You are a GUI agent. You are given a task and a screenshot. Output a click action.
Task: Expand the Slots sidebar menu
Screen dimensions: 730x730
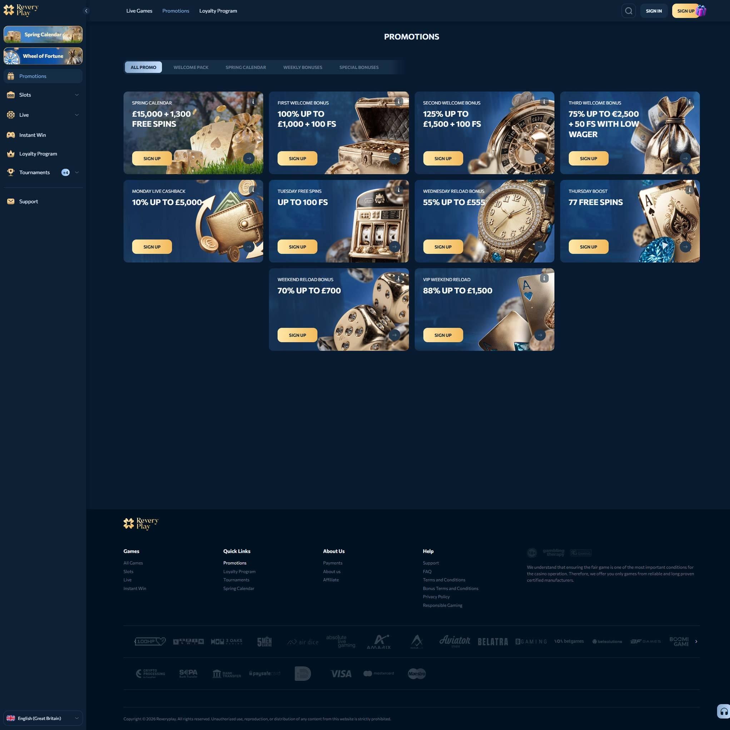[x=77, y=95]
